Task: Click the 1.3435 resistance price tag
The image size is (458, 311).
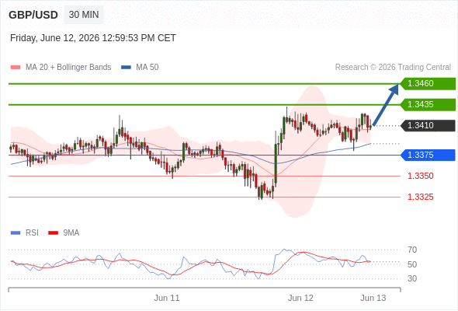Action: point(428,105)
